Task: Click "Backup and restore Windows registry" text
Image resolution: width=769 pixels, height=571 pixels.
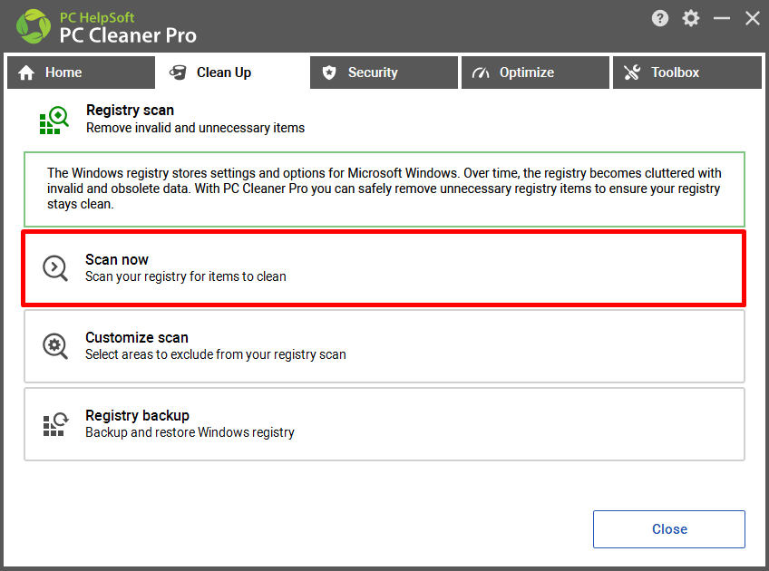Action: click(x=190, y=432)
